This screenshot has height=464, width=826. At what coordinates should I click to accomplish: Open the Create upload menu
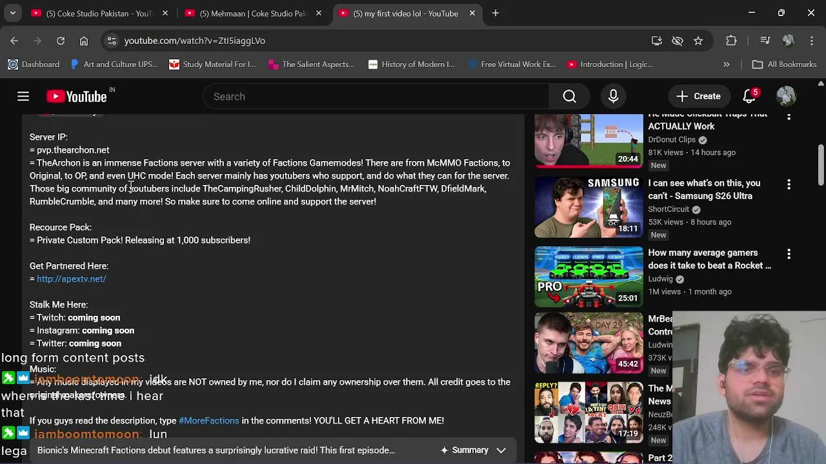pyautogui.click(x=698, y=97)
